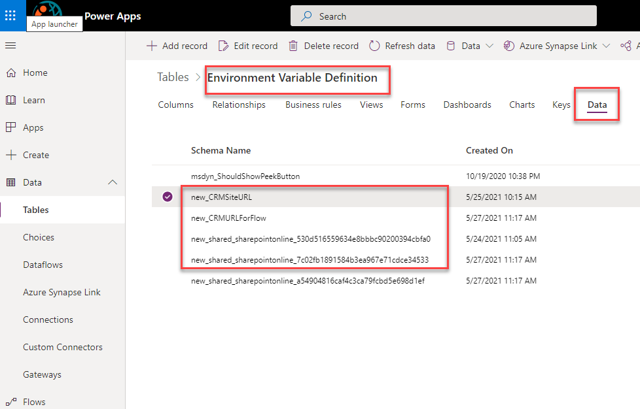Switch to the Columns tab
Viewport: 640px width, 409px height.
(x=175, y=105)
